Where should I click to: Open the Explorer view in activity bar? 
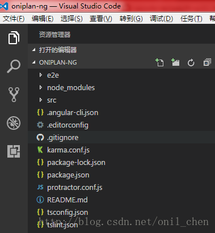pos(14,38)
